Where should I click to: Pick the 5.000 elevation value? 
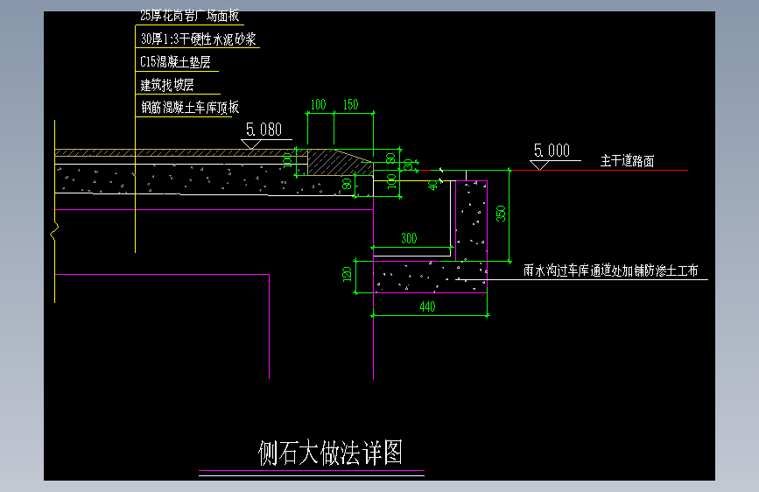552,150
